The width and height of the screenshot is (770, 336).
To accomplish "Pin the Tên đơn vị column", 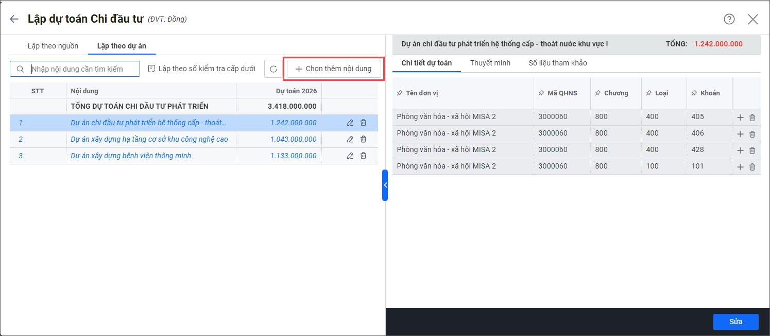I will tap(400, 93).
